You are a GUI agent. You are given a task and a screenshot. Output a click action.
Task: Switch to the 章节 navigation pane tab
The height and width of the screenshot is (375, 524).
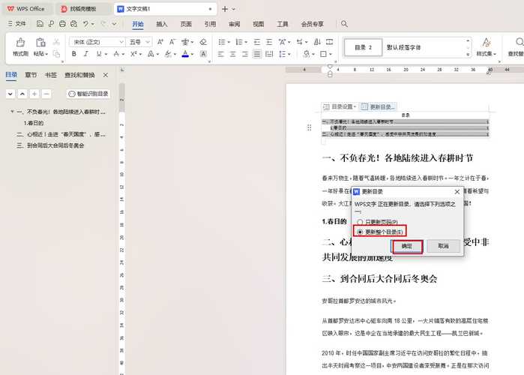pyautogui.click(x=31, y=75)
